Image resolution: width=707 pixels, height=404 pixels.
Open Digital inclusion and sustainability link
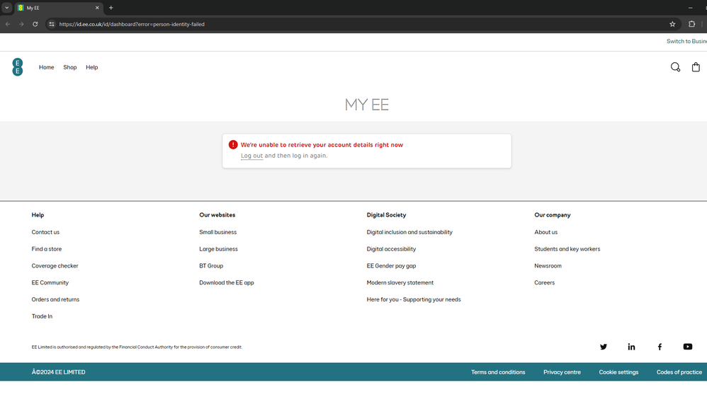pyautogui.click(x=409, y=232)
